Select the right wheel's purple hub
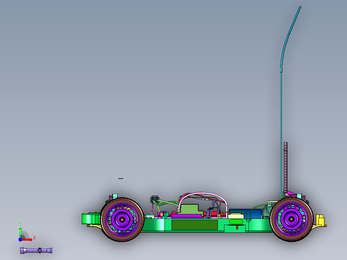 (291, 219)
